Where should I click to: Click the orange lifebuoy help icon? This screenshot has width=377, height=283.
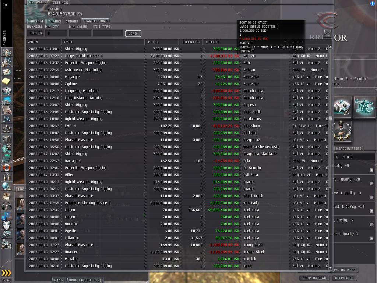point(6,167)
